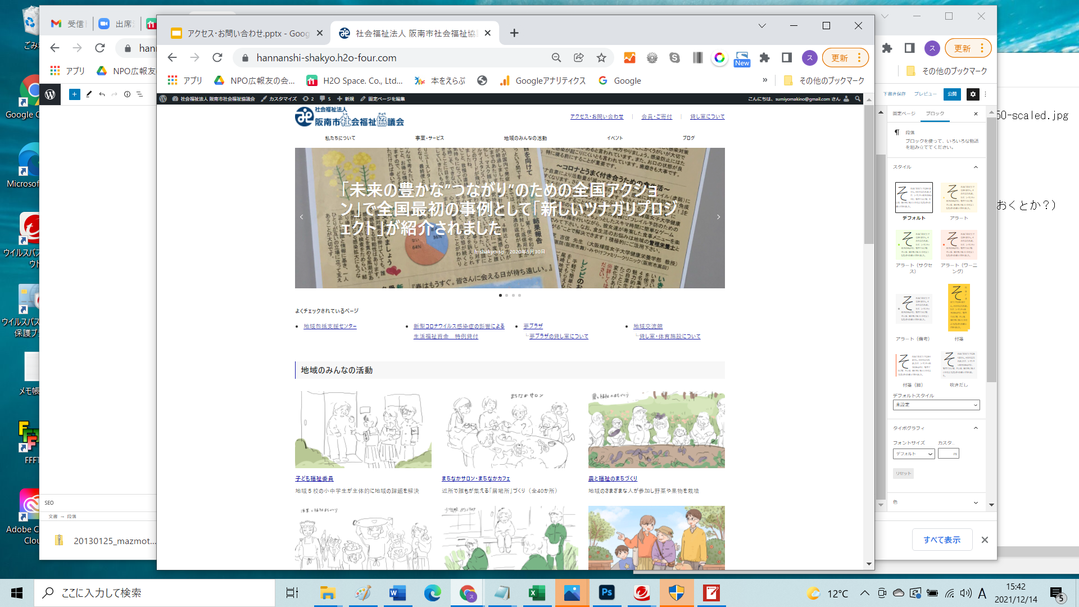Close the editor settings sidebar

coord(976,114)
